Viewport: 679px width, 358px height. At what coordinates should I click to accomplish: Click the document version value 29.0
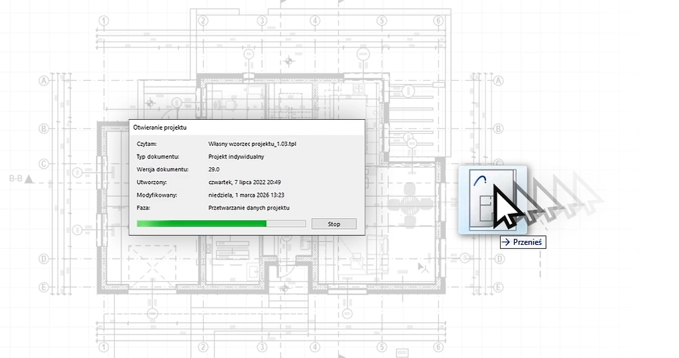[x=216, y=169]
